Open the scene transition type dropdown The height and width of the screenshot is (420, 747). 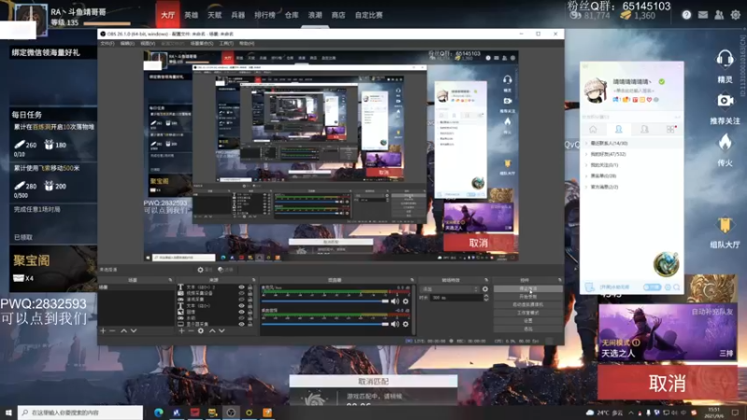tap(450, 289)
